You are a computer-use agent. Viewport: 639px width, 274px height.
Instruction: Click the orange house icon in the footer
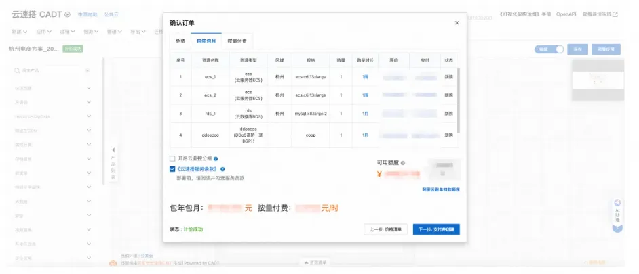(113, 263)
